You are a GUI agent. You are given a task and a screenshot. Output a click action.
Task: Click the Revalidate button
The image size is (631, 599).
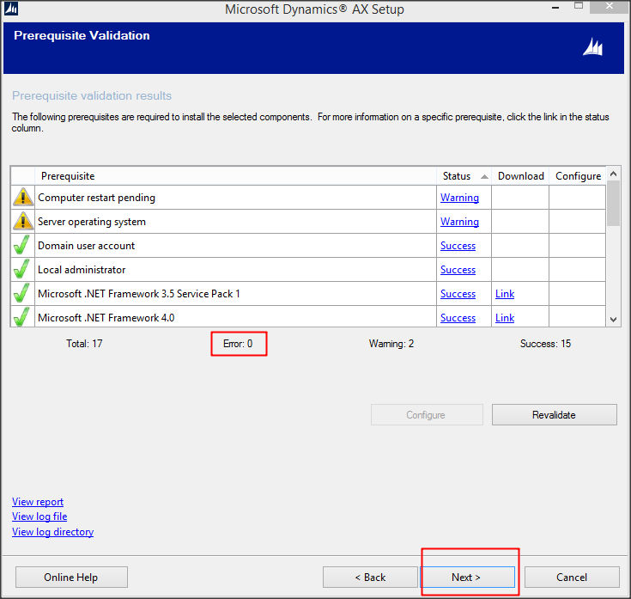coord(554,415)
